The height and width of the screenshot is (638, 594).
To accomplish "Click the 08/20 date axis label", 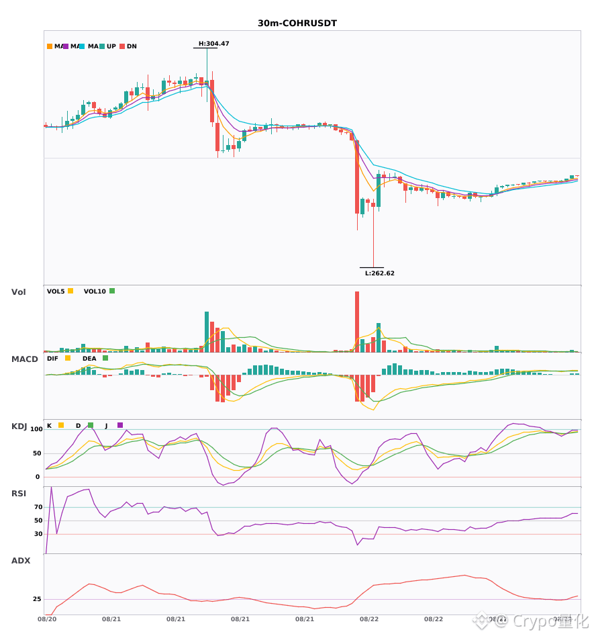I will click(47, 619).
